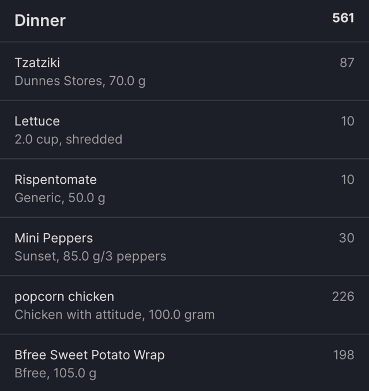This screenshot has width=369, height=391.
Task: Tap the 87 calorie value for Tzatziki
Action: [347, 62]
